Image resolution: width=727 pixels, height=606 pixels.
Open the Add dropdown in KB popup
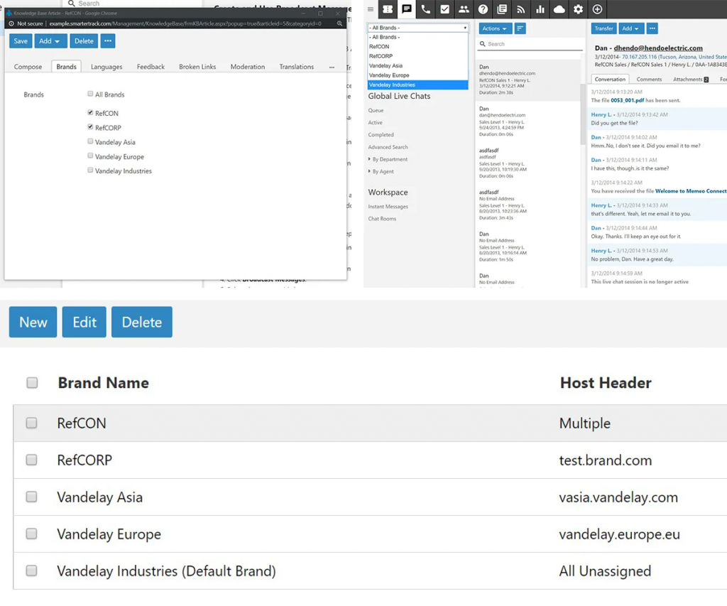tap(50, 40)
